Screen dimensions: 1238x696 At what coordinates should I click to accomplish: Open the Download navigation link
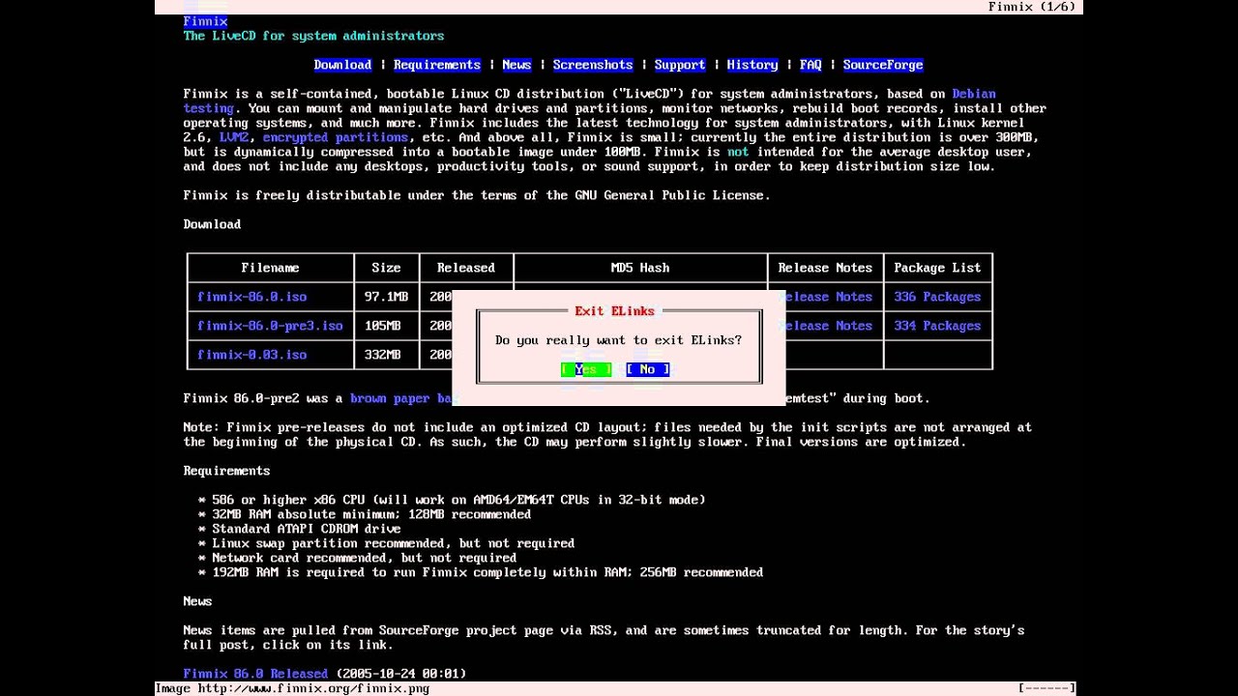[x=342, y=65]
